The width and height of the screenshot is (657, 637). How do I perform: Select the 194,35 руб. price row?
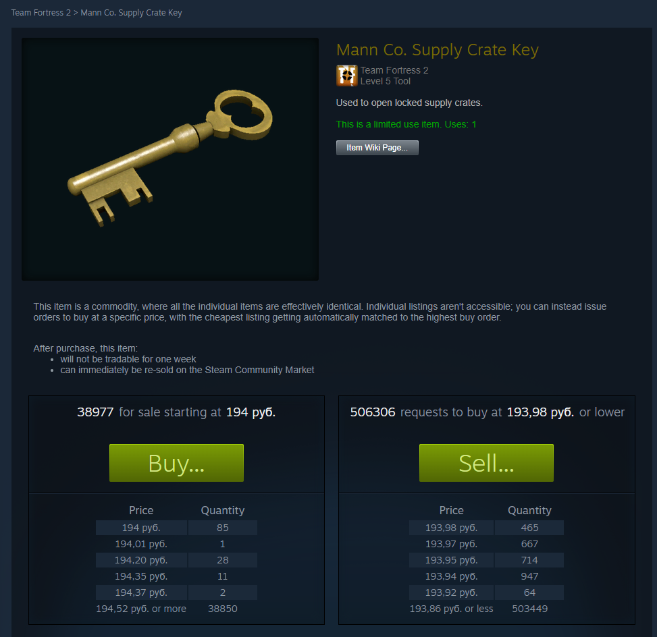[x=176, y=576]
